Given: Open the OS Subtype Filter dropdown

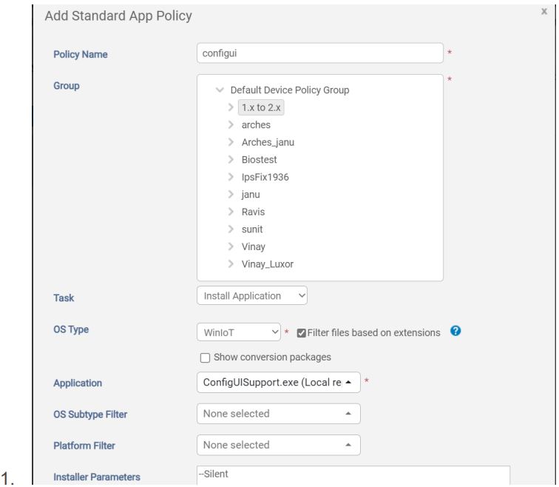Looking at the screenshot, I should point(278,414).
